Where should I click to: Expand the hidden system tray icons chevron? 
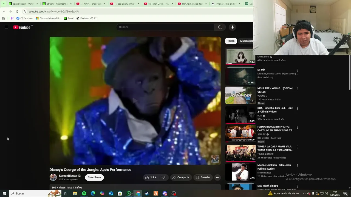click(304, 193)
